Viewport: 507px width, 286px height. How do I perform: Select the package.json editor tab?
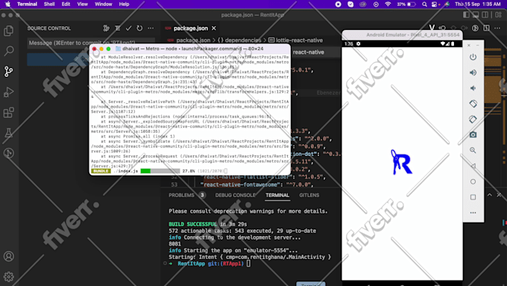click(x=190, y=28)
